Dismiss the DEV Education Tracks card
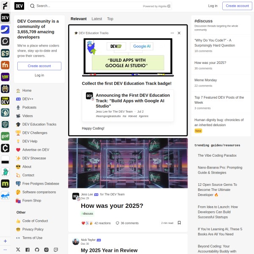254x254 pixels. click(179, 33)
